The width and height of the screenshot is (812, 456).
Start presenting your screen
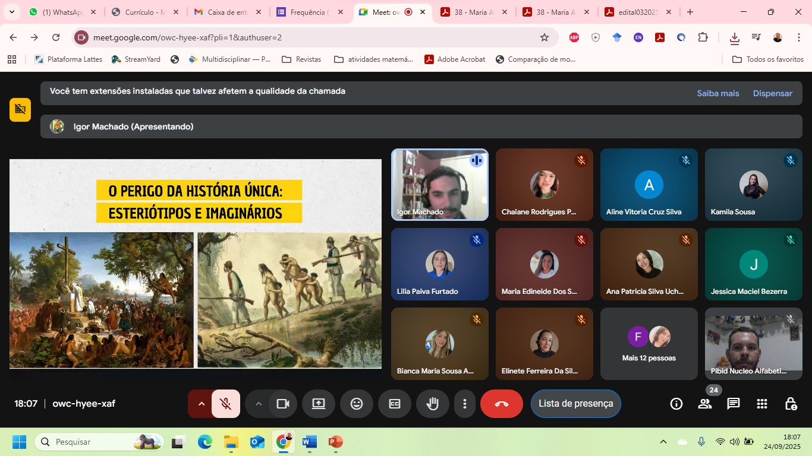(x=319, y=404)
